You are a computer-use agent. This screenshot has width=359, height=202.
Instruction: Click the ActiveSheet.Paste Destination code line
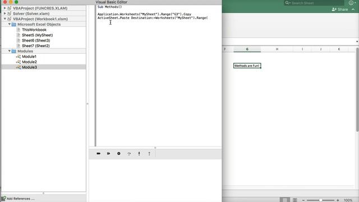[153, 18]
